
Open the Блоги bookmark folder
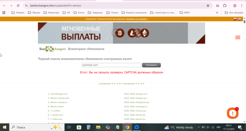[x=79, y=13]
